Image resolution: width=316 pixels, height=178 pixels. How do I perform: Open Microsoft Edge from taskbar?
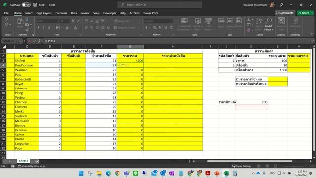coord(108,173)
